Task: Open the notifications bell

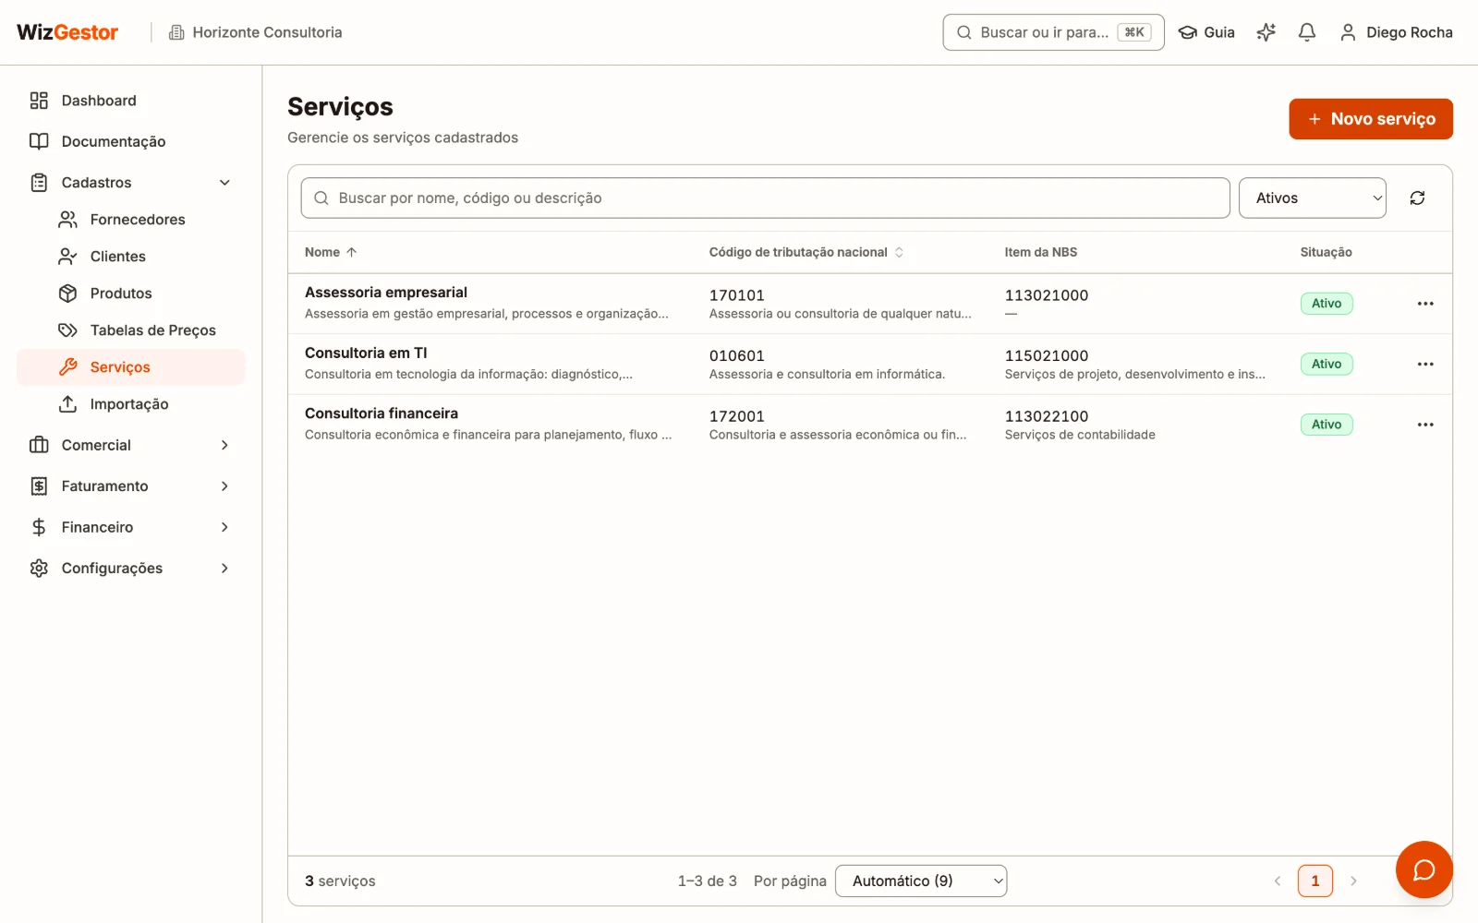Action: pyautogui.click(x=1306, y=32)
